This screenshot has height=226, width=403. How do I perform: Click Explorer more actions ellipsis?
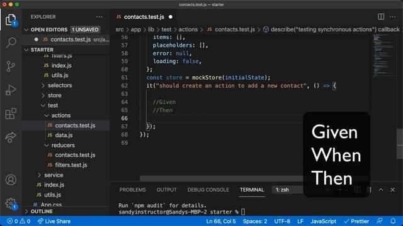point(99,17)
